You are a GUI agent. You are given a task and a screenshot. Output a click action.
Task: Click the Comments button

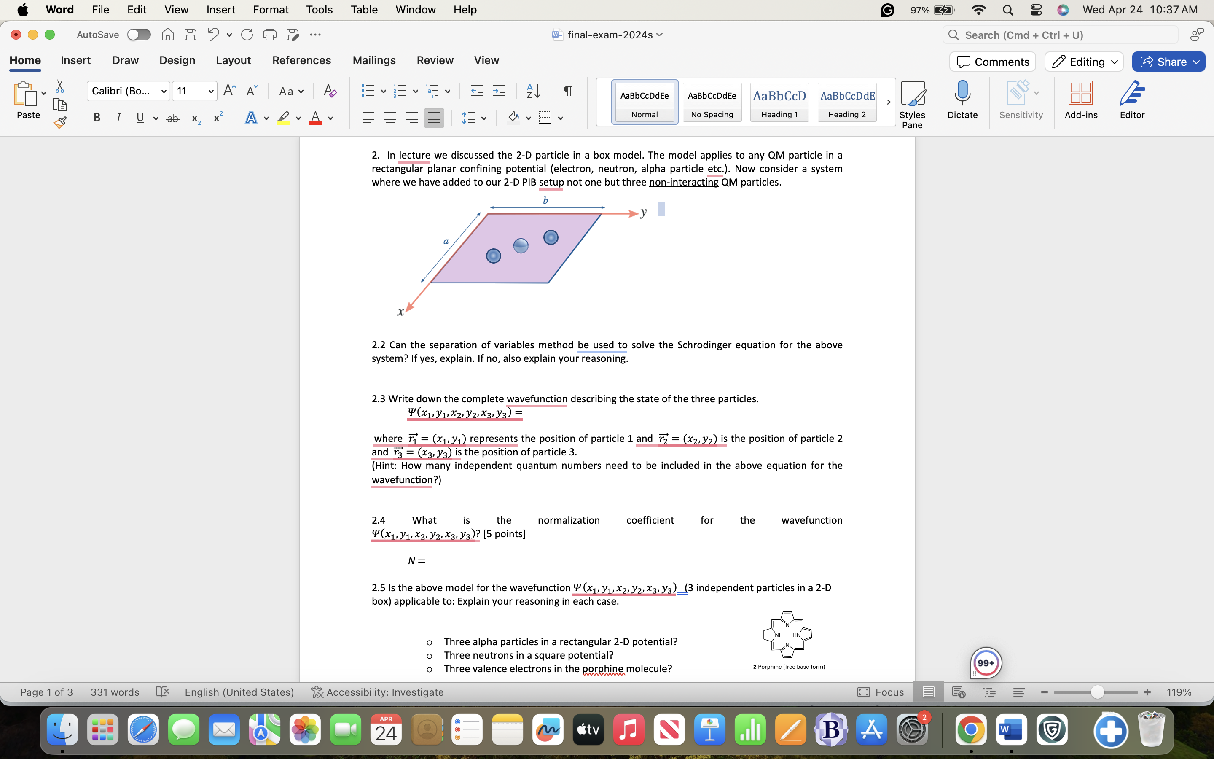click(x=992, y=62)
